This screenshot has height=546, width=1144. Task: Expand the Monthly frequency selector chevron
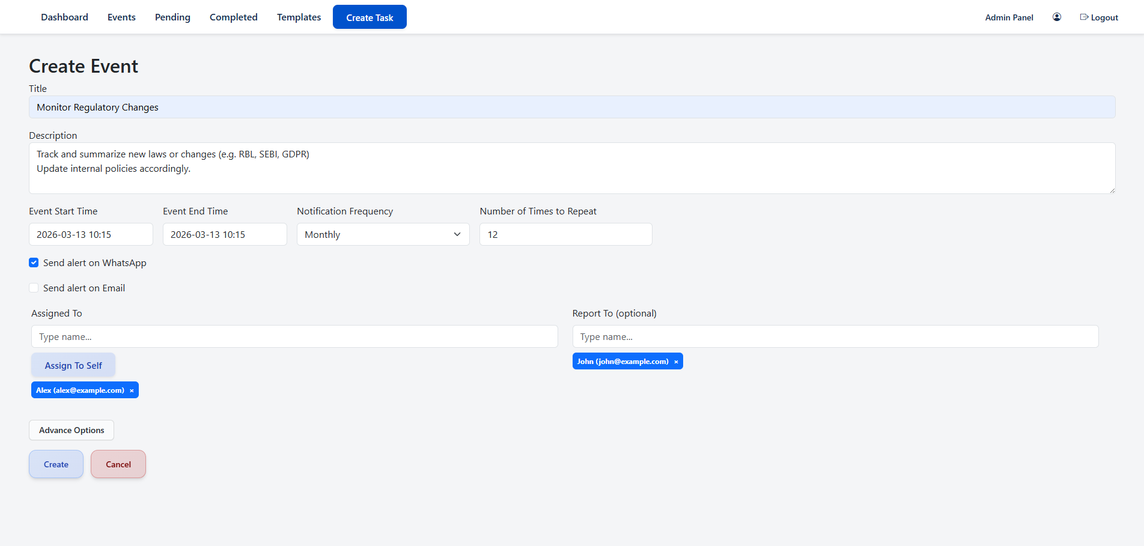[x=457, y=234]
